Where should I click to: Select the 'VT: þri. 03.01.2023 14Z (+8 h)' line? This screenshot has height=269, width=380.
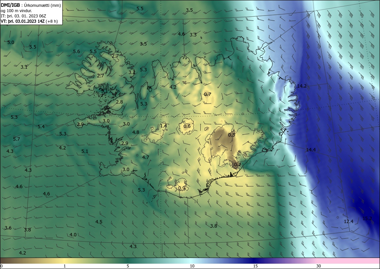click(29, 21)
